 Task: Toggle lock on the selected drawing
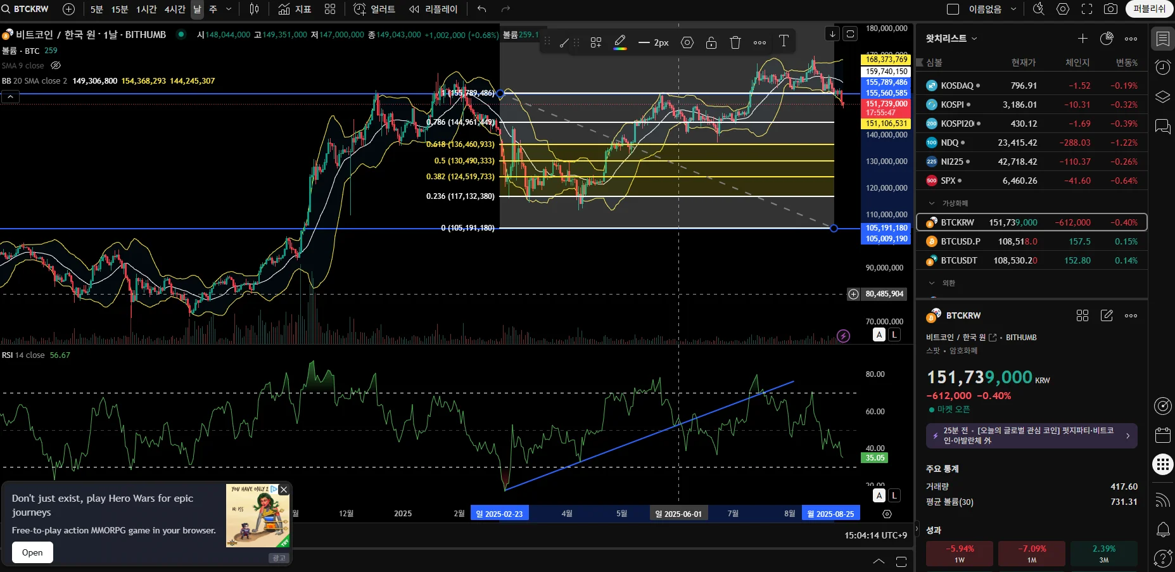(711, 42)
